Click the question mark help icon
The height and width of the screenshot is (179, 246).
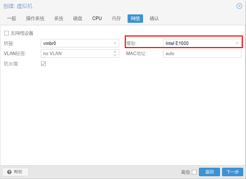point(9,172)
